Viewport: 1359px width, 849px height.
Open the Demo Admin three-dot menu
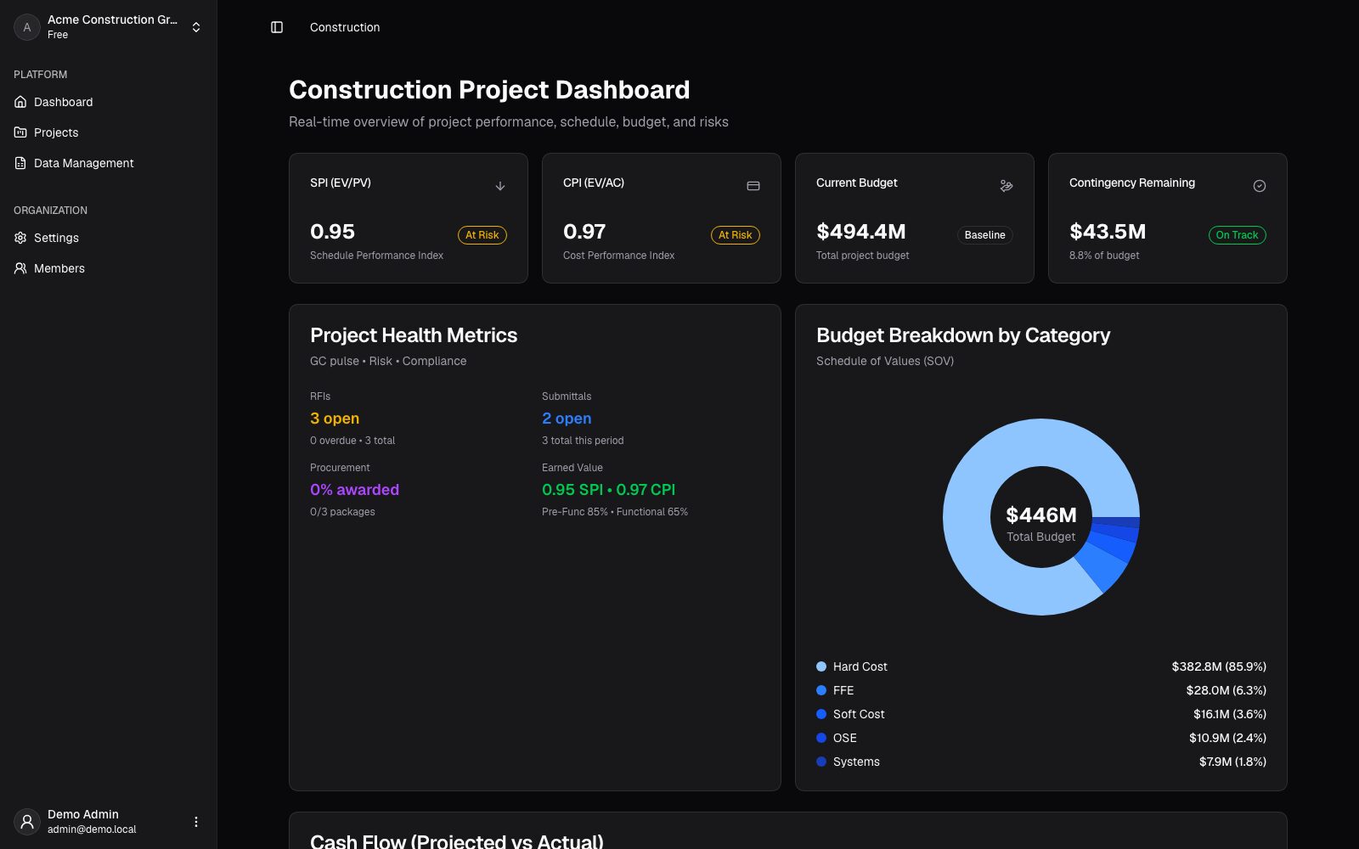196,822
